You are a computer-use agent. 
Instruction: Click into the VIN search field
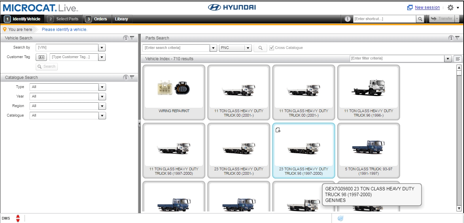click(67, 48)
